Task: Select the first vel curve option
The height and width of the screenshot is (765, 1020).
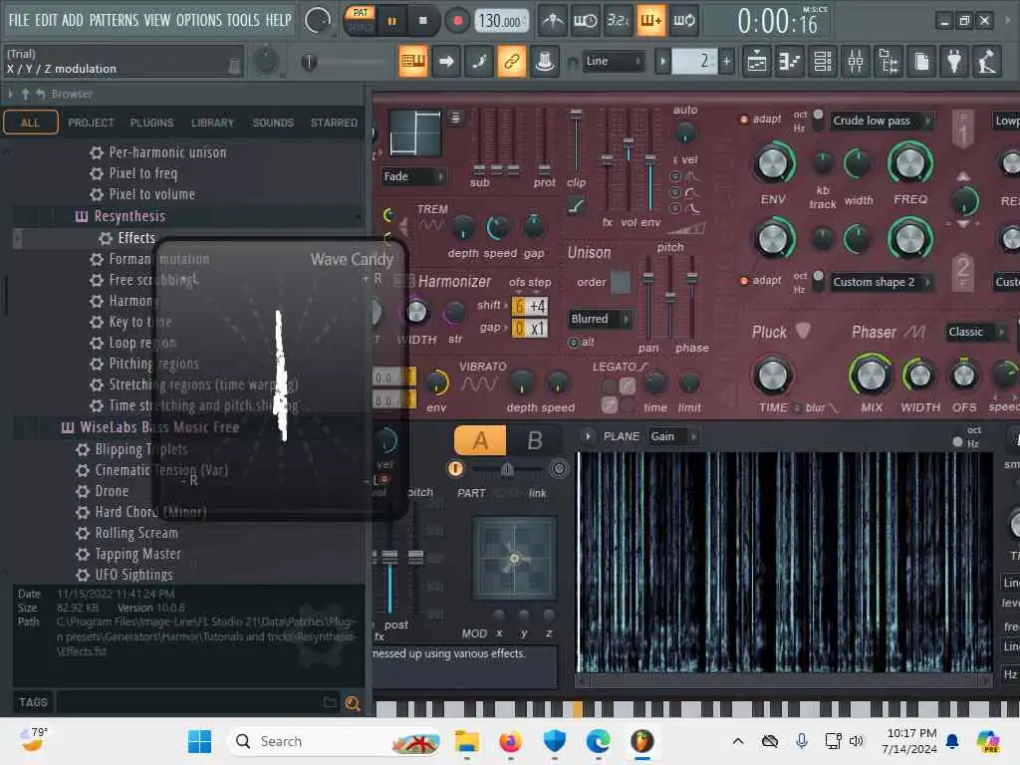Action: tap(675, 176)
